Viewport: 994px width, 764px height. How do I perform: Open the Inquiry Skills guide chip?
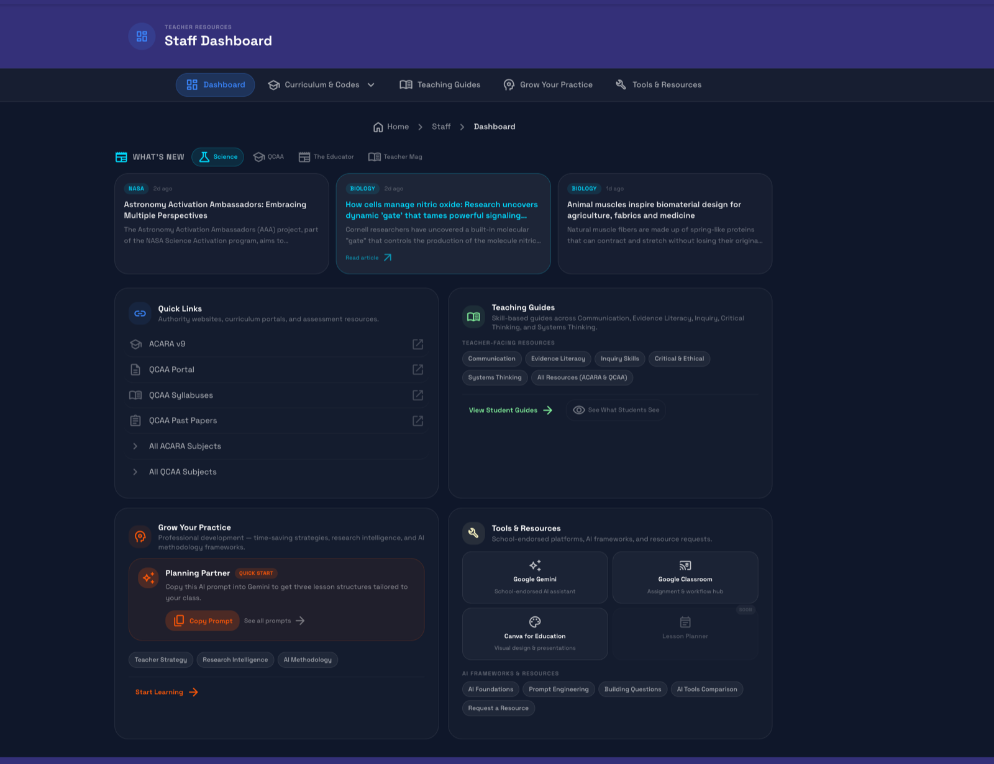[x=619, y=359]
